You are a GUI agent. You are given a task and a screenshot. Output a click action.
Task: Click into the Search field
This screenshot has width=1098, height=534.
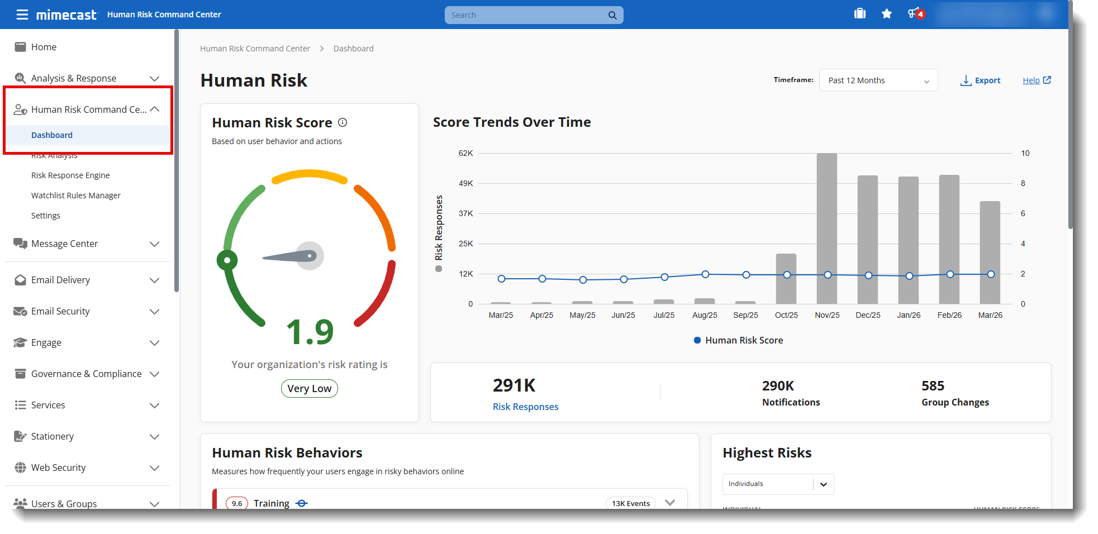525,15
